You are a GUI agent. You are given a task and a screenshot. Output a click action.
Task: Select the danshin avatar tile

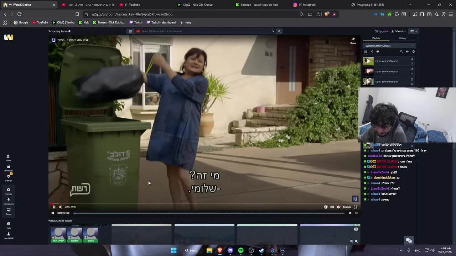[x=75, y=235]
